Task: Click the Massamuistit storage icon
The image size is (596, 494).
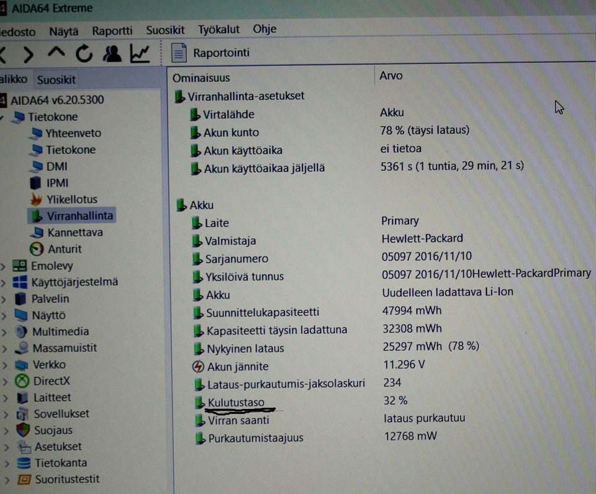Action: coord(22,348)
